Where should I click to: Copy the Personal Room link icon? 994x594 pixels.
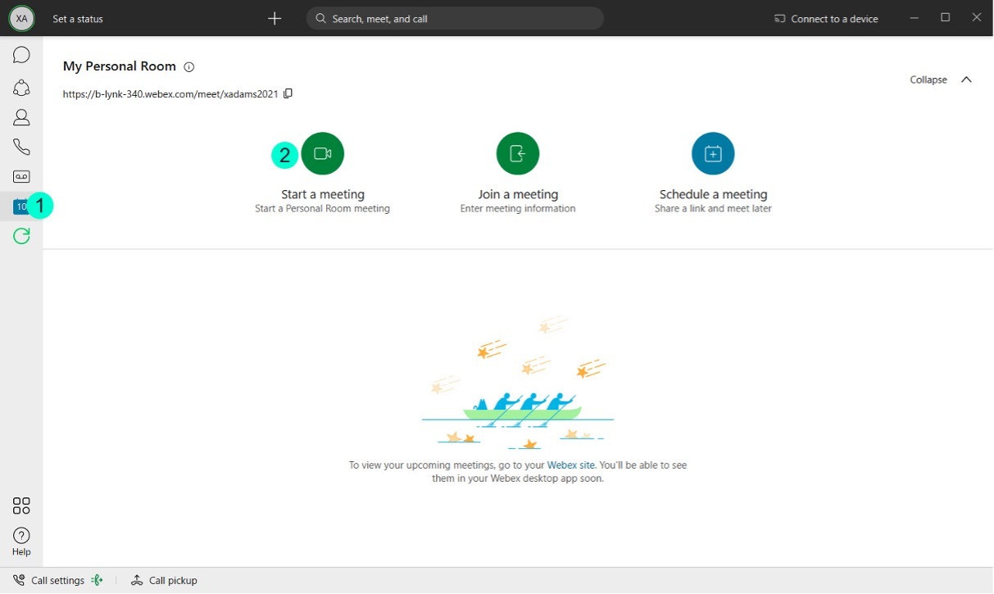(288, 93)
